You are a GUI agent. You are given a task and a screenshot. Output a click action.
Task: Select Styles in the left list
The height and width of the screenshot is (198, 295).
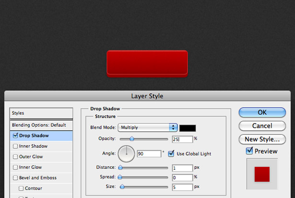pyautogui.click(x=41, y=113)
